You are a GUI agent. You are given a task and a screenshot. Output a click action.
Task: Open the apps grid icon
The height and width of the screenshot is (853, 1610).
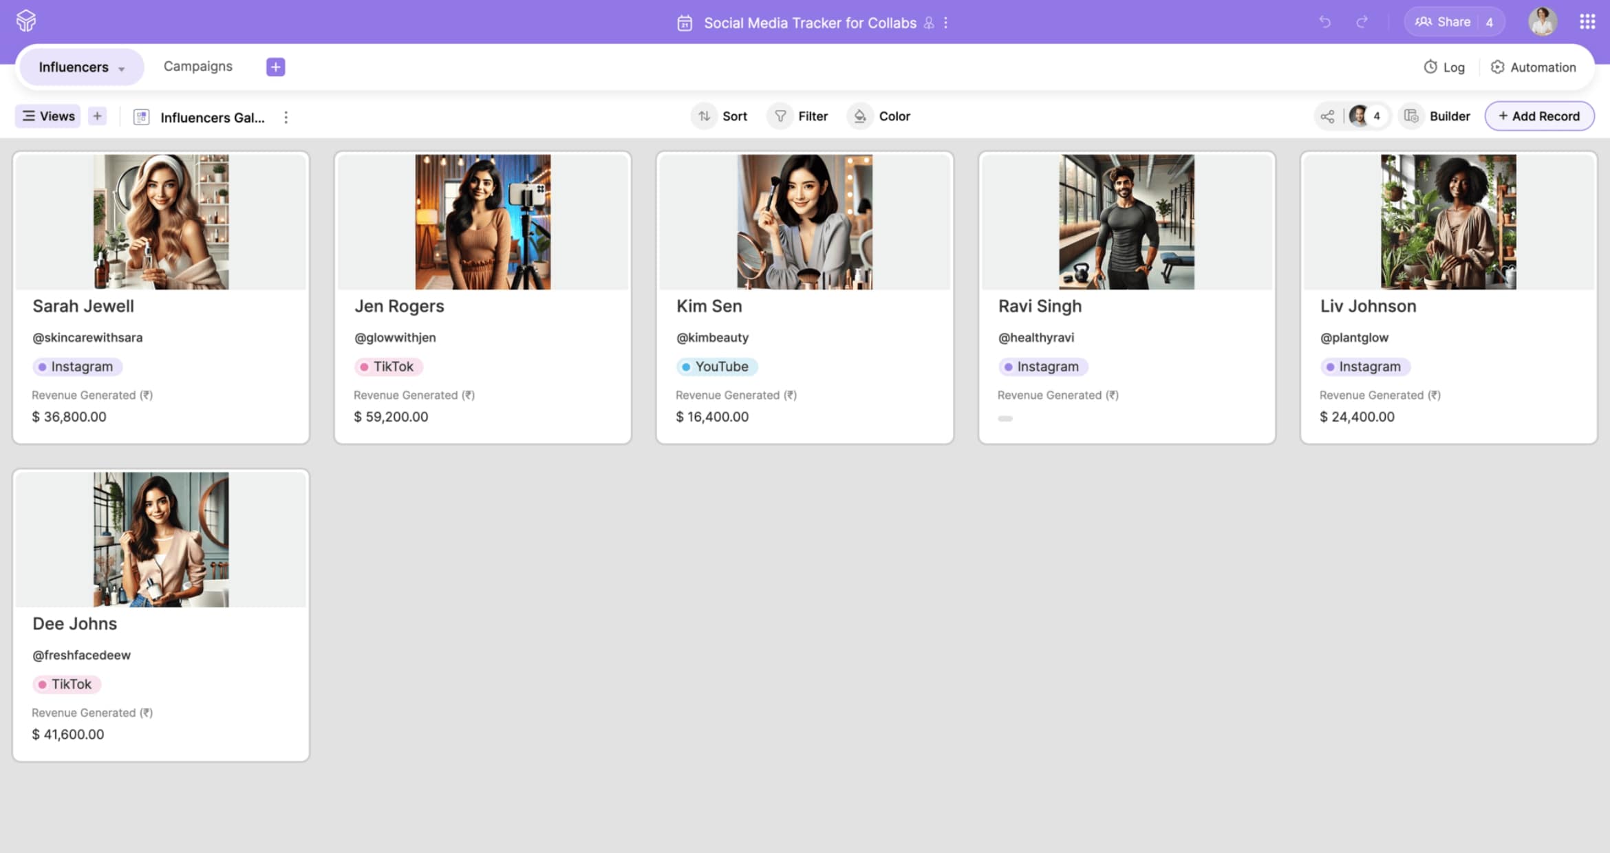coord(1587,22)
